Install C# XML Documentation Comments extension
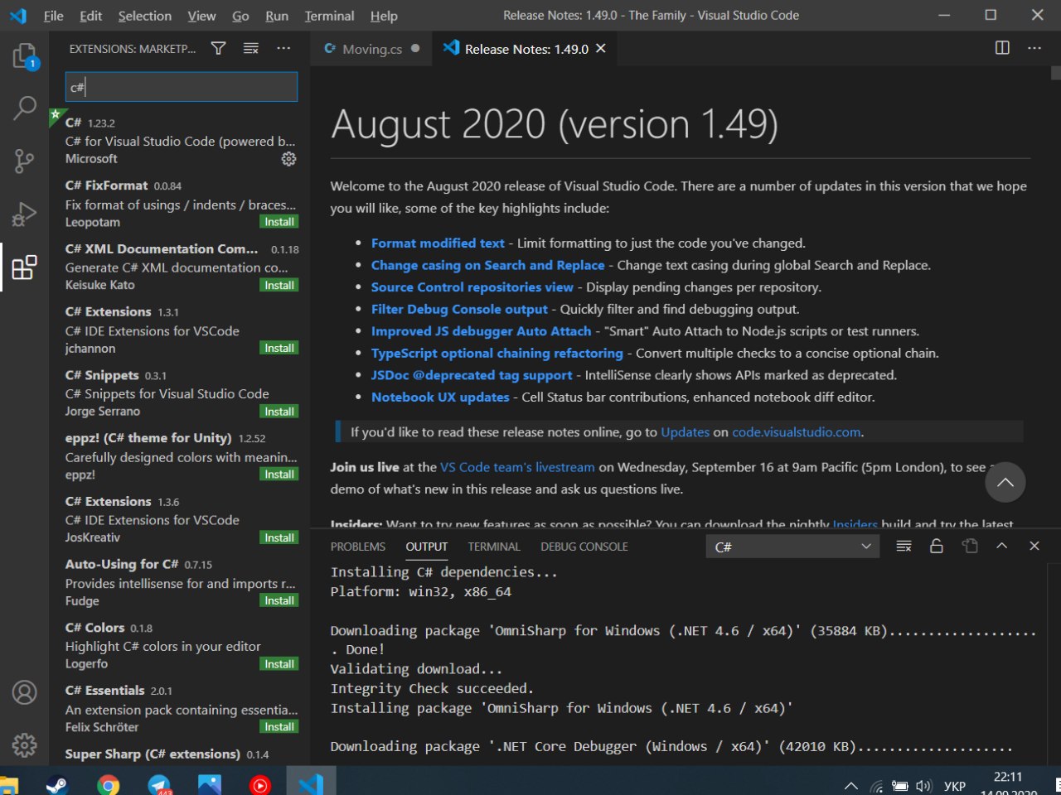The width and height of the screenshot is (1061, 795). tap(279, 285)
